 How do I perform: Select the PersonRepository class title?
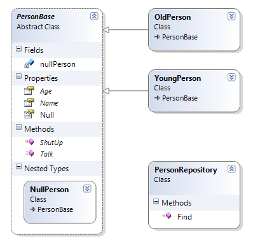coord(186,170)
